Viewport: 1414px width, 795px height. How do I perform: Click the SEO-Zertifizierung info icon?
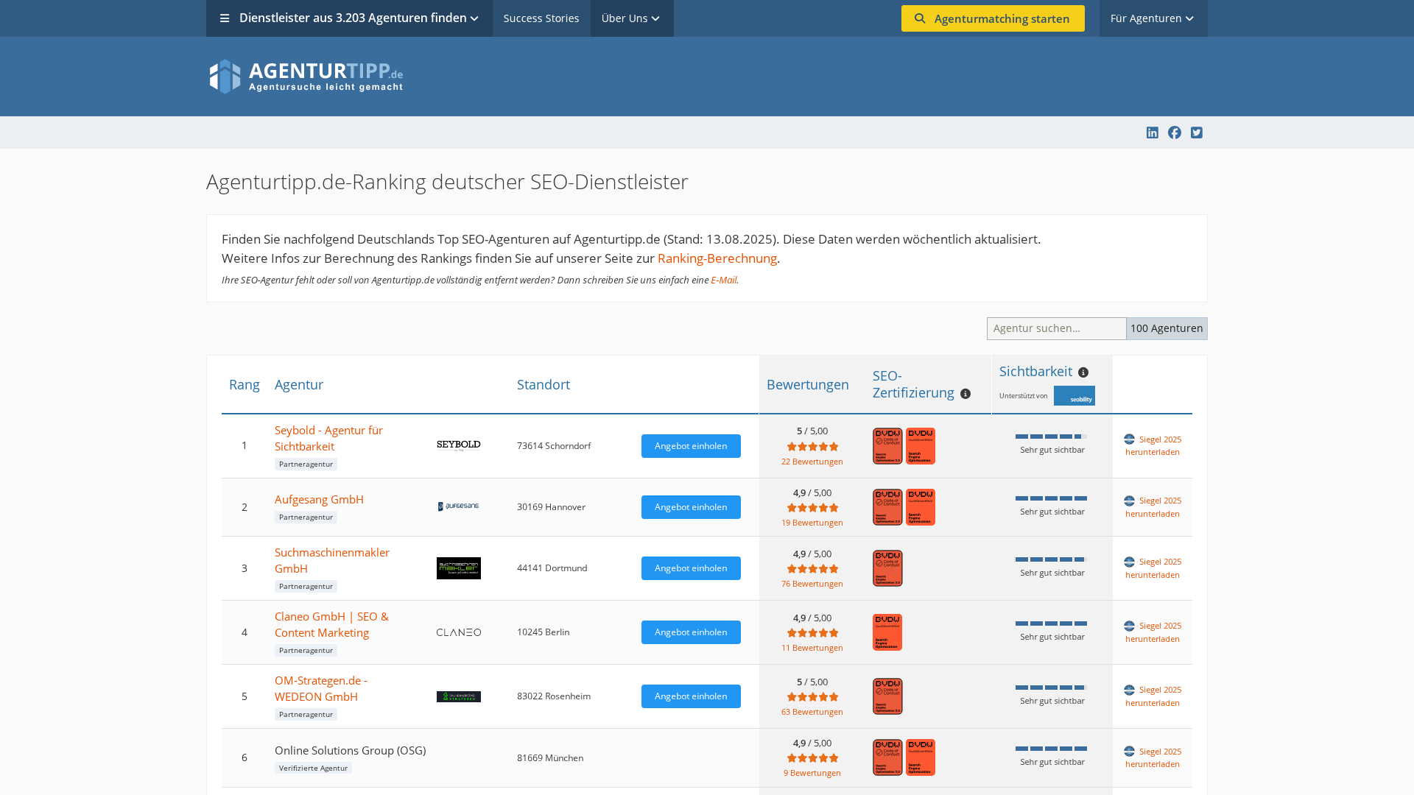pyautogui.click(x=965, y=394)
